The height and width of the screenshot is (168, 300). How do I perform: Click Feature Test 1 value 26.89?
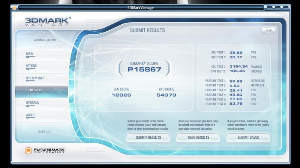pyautogui.click(x=236, y=81)
